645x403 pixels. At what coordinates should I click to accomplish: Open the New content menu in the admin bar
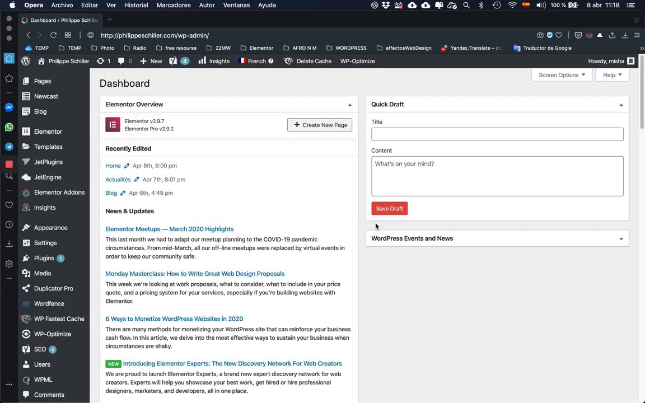point(151,61)
